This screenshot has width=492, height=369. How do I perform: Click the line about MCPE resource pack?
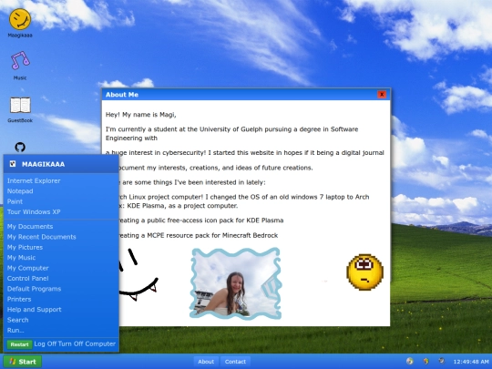point(198,235)
